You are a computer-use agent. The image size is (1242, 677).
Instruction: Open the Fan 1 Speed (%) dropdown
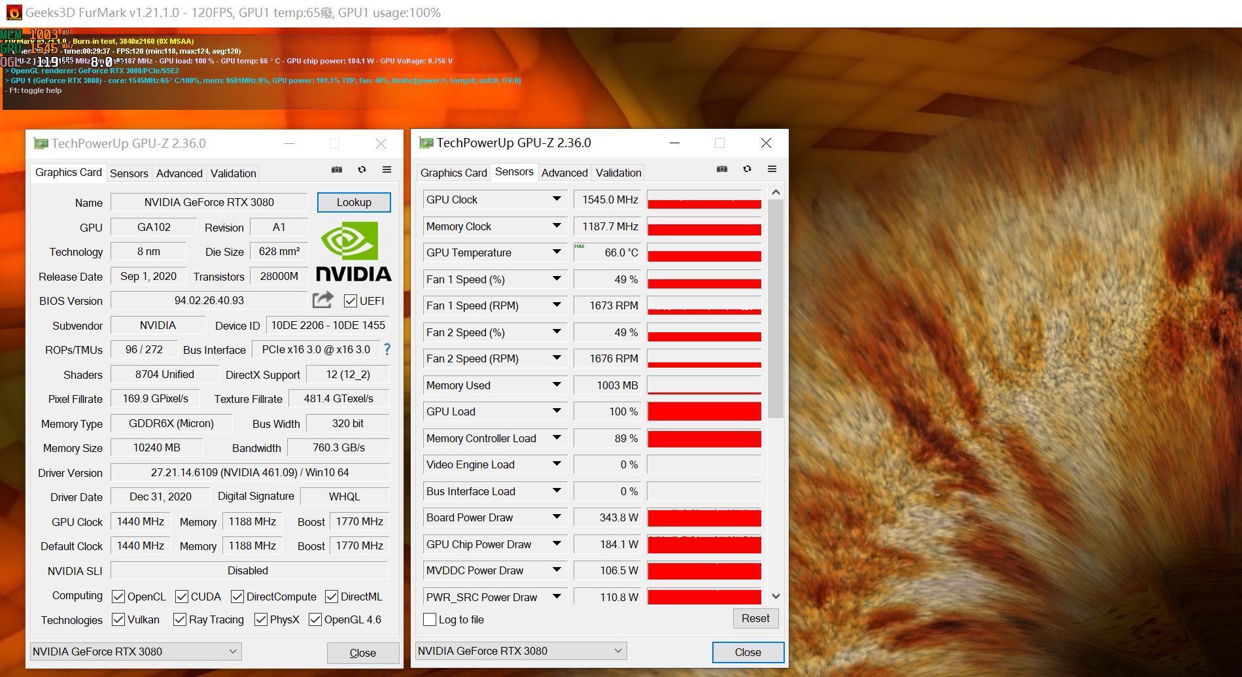[x=557, y=279]
